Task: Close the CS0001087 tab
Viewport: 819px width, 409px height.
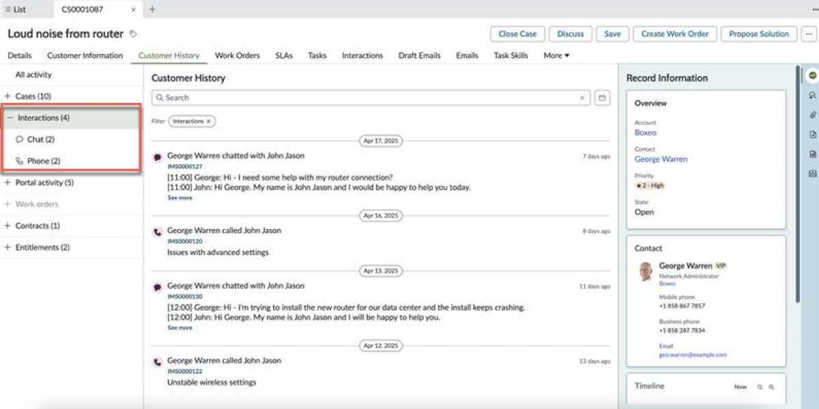Action: coord(134,10)
